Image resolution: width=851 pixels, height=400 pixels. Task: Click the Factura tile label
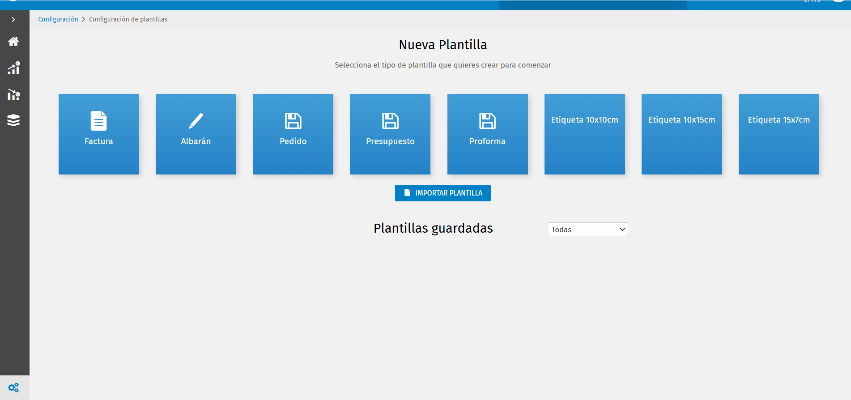(x=99, y=141)
